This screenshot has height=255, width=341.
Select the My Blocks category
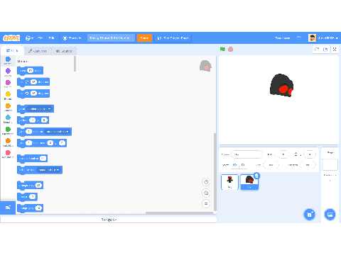(8, 154)
